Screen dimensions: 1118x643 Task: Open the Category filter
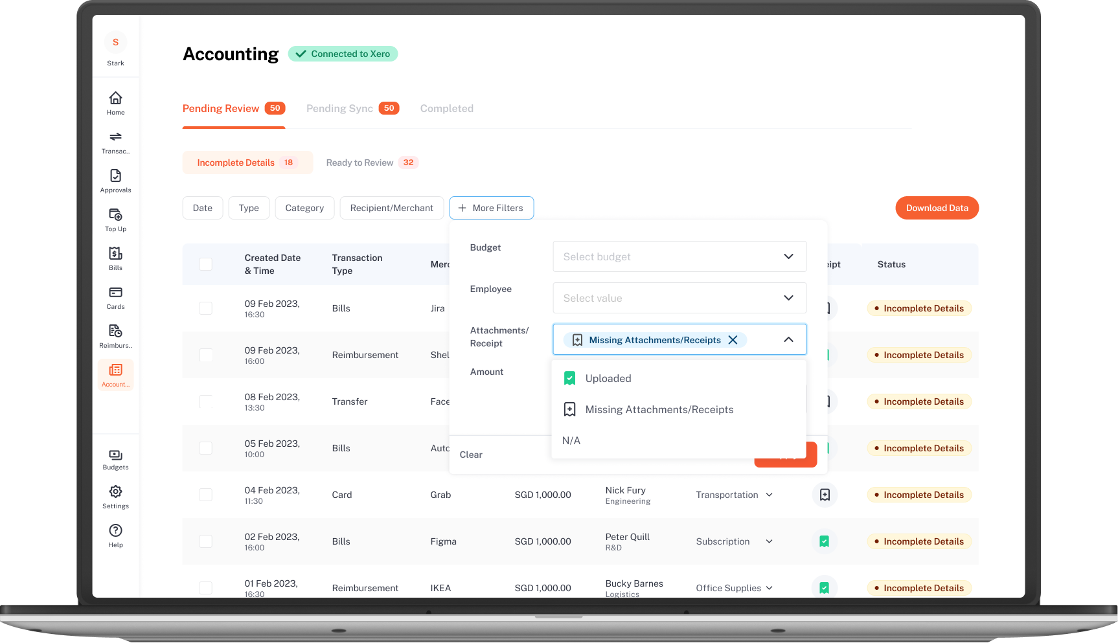304,208
